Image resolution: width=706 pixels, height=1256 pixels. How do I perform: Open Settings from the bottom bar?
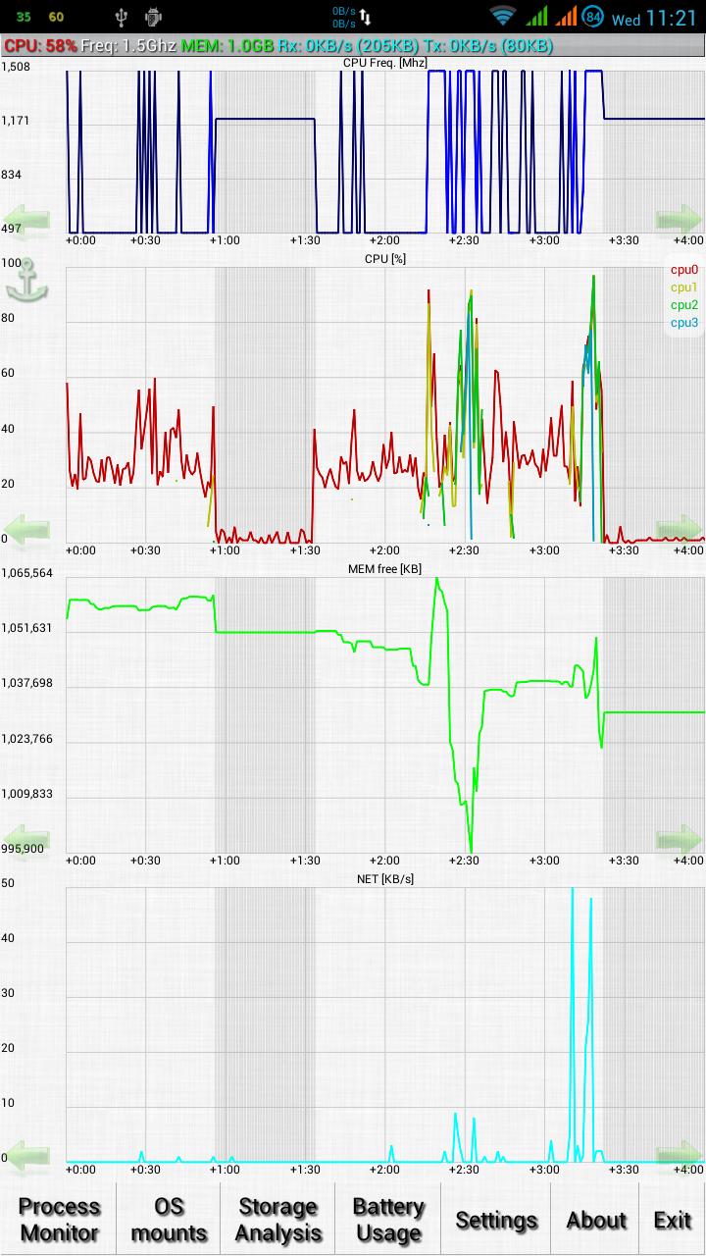(496, 1220)
